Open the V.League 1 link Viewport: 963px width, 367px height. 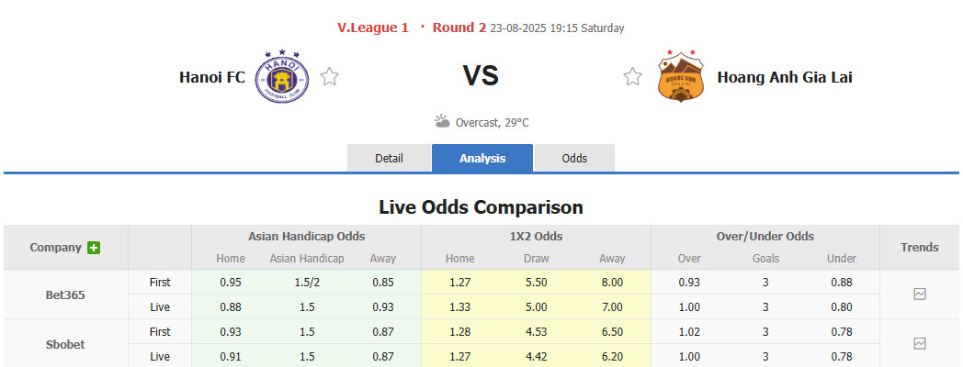373,28
